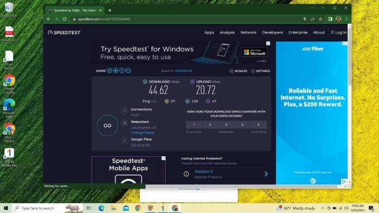379x213 pixels.
Task: Click the location permission icon in address bar
Action: [304, 19]
